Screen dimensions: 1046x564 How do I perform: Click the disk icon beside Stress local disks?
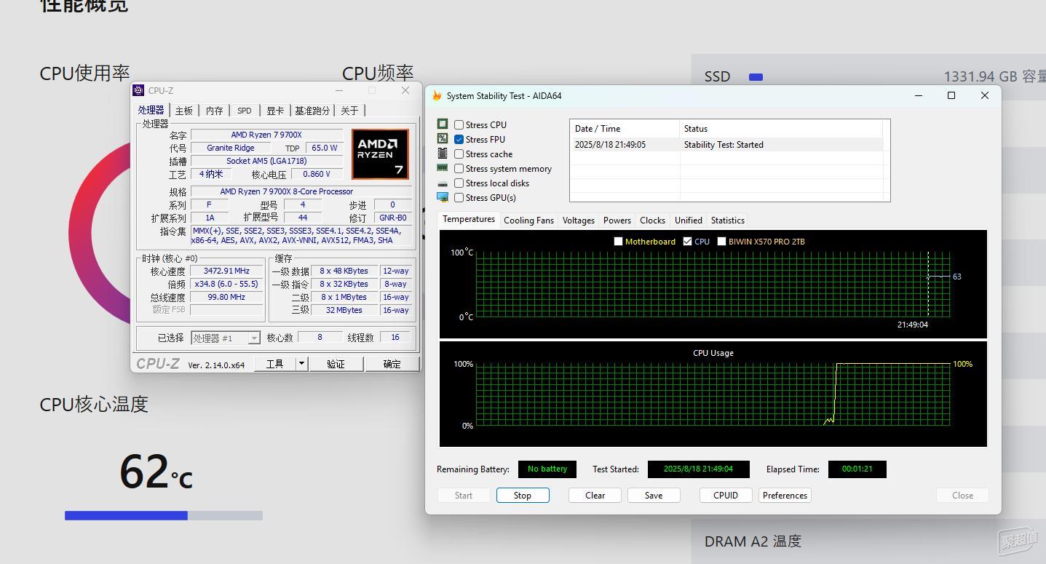(x=443, y=183)
